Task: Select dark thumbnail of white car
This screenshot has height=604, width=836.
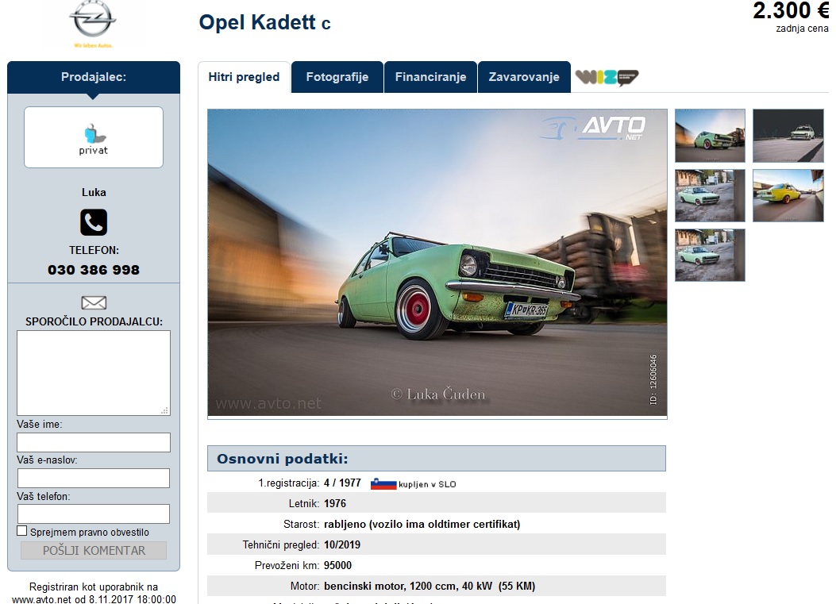Action: click(788, 136)
